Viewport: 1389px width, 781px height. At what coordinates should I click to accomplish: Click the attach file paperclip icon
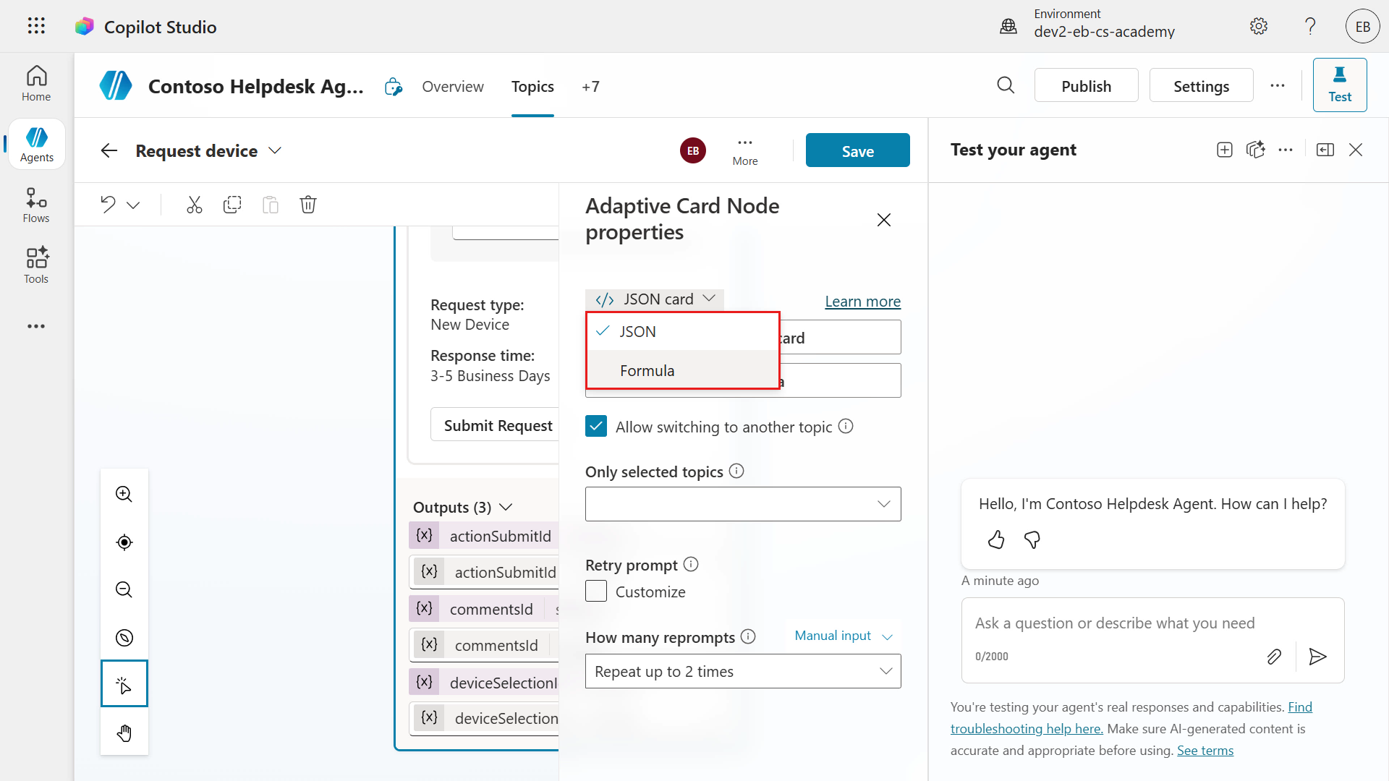(1274, 657)
